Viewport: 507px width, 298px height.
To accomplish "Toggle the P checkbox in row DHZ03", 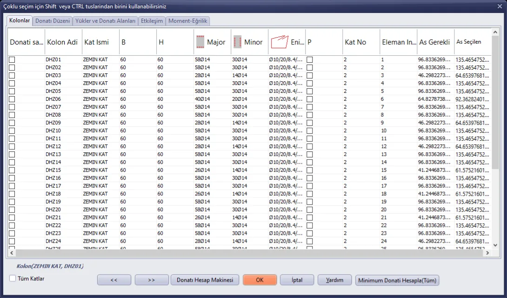I will 310,76.
